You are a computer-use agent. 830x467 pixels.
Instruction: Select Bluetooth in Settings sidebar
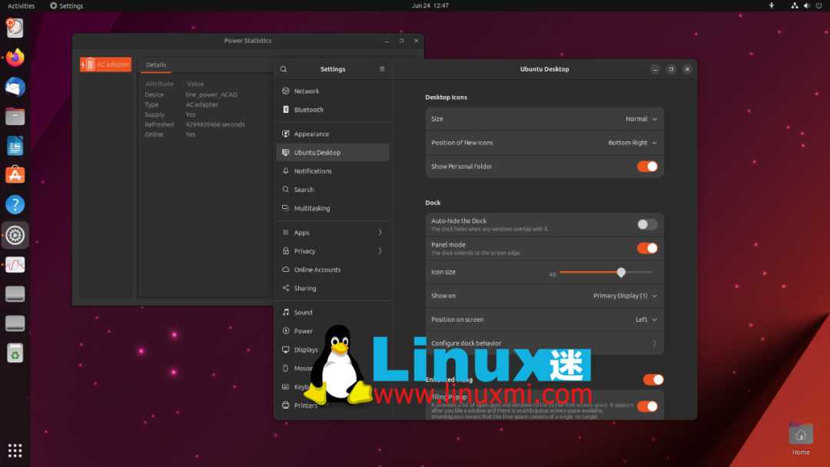point(333,110)
